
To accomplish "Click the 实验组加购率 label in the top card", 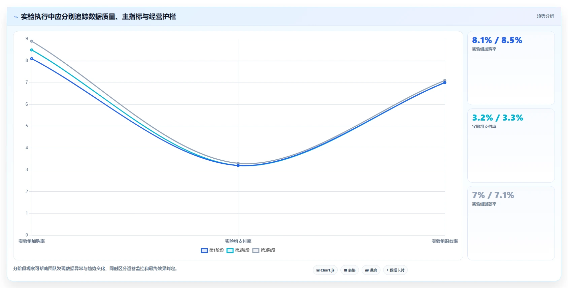I will pyautogui.click(x=484, y=49).
